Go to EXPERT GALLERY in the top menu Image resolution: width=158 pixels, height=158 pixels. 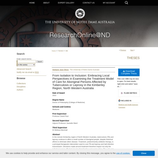66,3
